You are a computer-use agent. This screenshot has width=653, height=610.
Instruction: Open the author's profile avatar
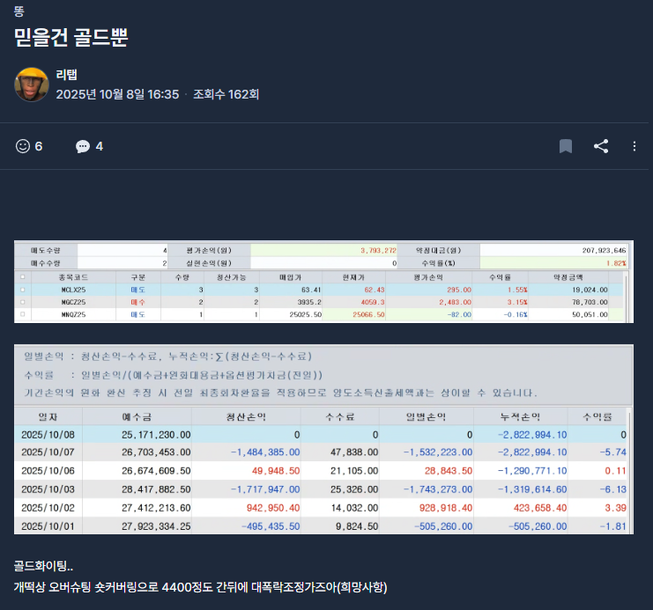tap(32, 85)
